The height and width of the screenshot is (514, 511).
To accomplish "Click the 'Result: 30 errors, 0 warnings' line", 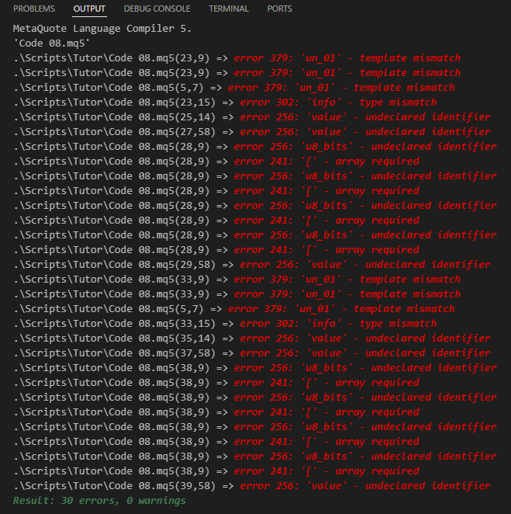I will click(99, 501).
